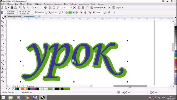Toggle grid display button
The width and height of the screenshot is (177, 100).
point(83,7)
